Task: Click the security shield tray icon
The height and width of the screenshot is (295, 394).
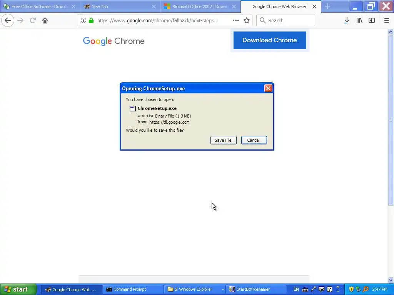Action: click(x=351, y=290)
